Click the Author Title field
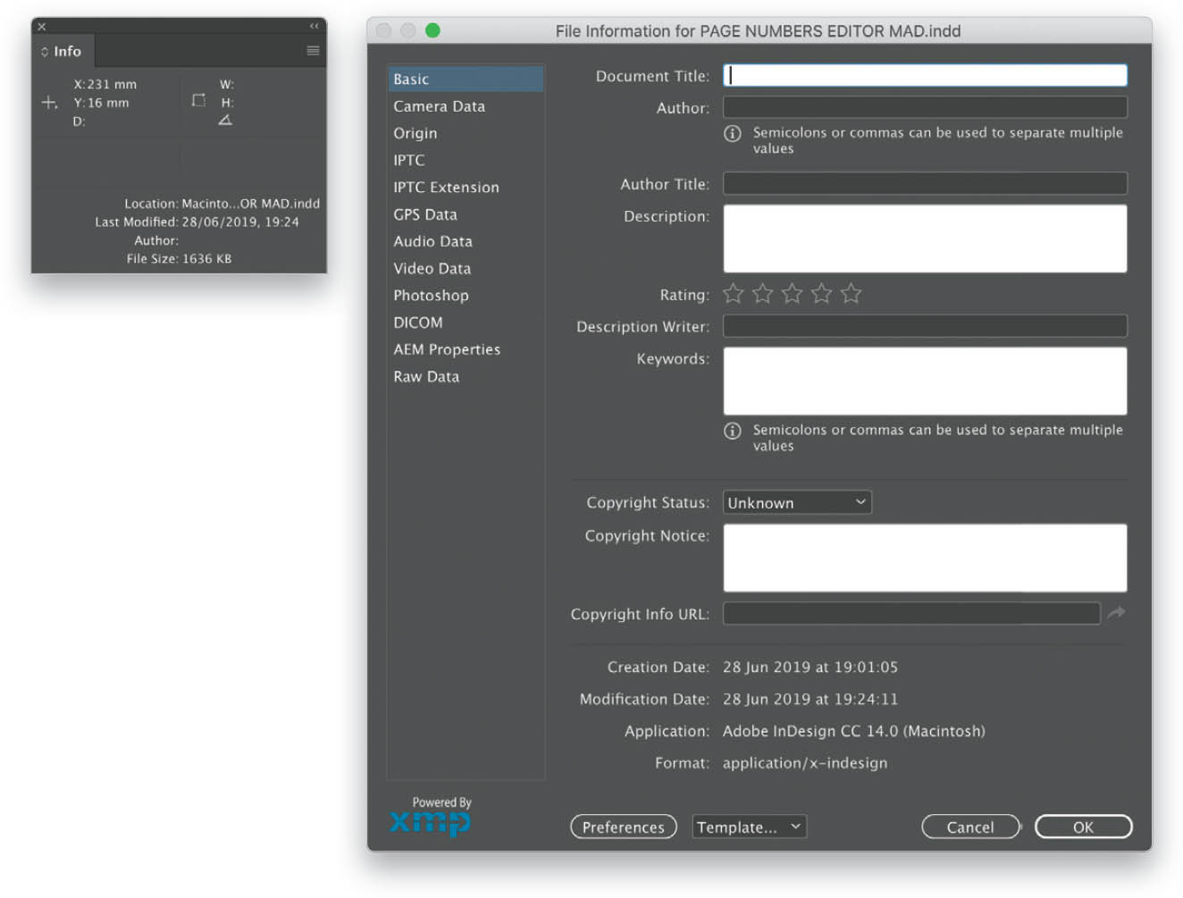 pos(925,184)
